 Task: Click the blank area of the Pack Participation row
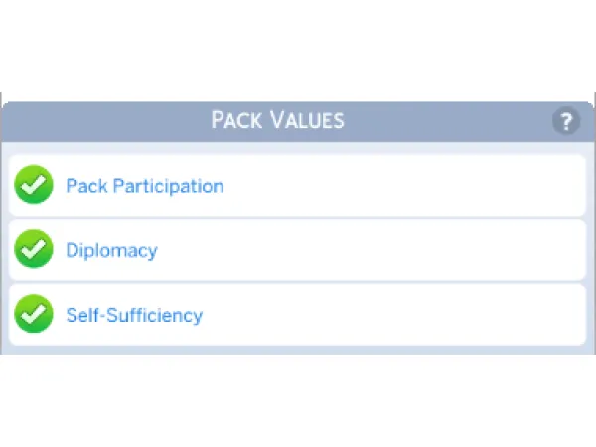point(397,186)
